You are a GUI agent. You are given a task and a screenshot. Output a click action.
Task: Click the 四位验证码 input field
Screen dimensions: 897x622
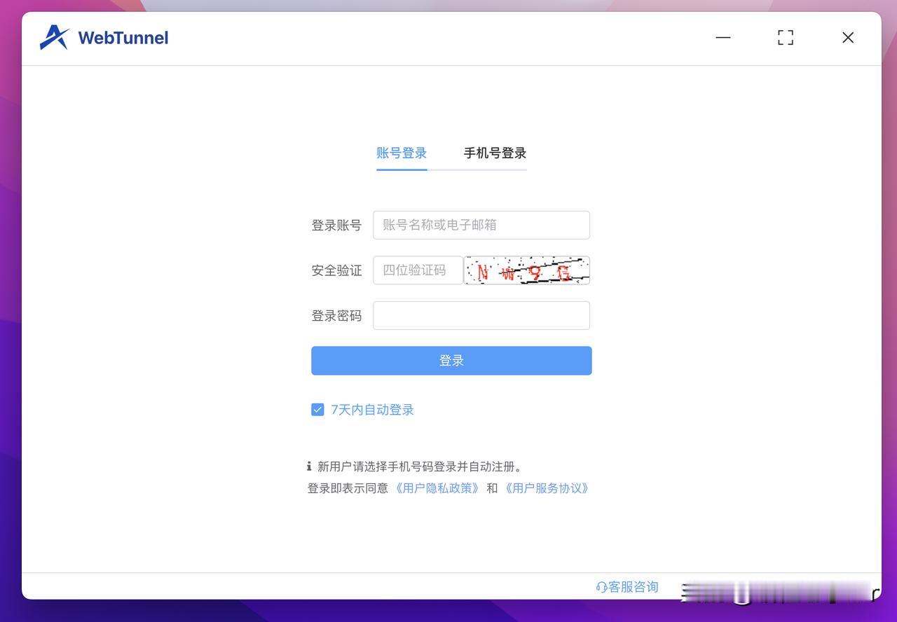click(x=418, y=270)
